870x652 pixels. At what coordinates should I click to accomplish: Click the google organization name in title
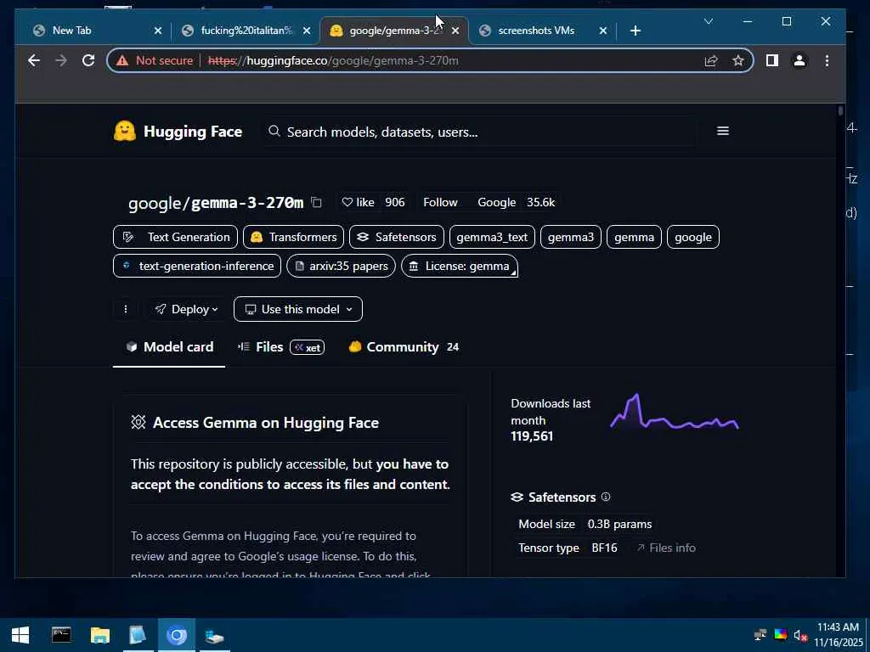tap(155, 203)
